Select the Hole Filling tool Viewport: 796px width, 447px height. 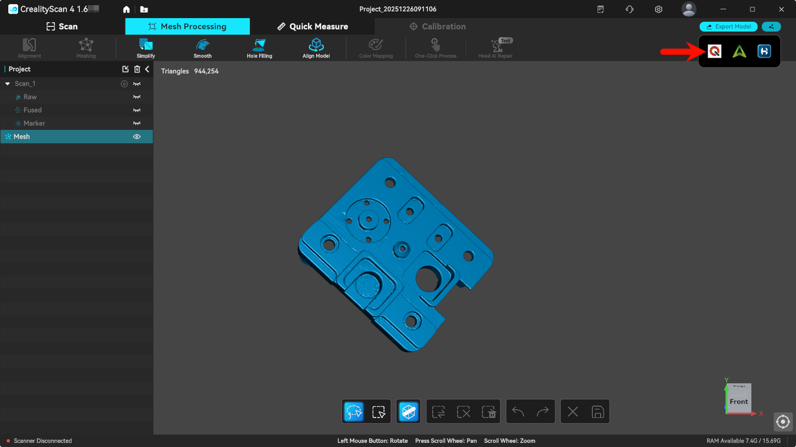click(259, 48)
